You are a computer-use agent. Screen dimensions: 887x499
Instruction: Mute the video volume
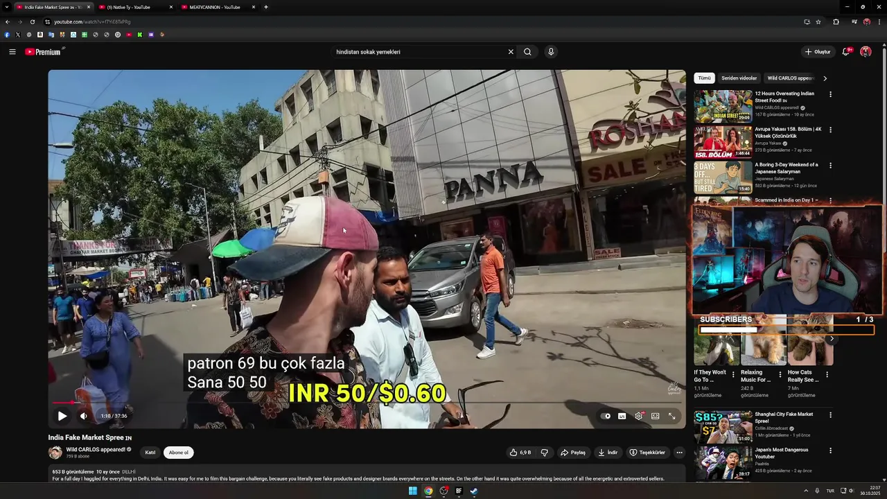pos(84,416)
